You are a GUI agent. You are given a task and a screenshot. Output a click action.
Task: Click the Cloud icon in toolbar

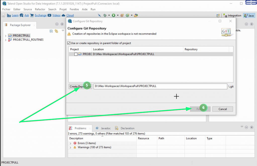click(63, 15)
